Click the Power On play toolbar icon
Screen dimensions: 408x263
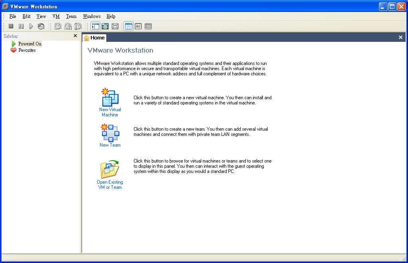[31, 26]
